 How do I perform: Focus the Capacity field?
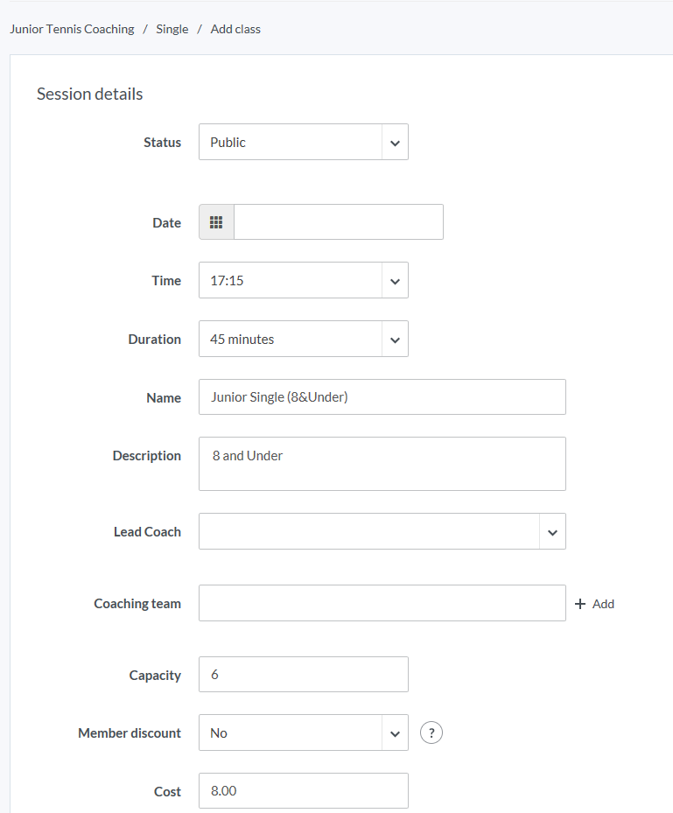point(303,675)
